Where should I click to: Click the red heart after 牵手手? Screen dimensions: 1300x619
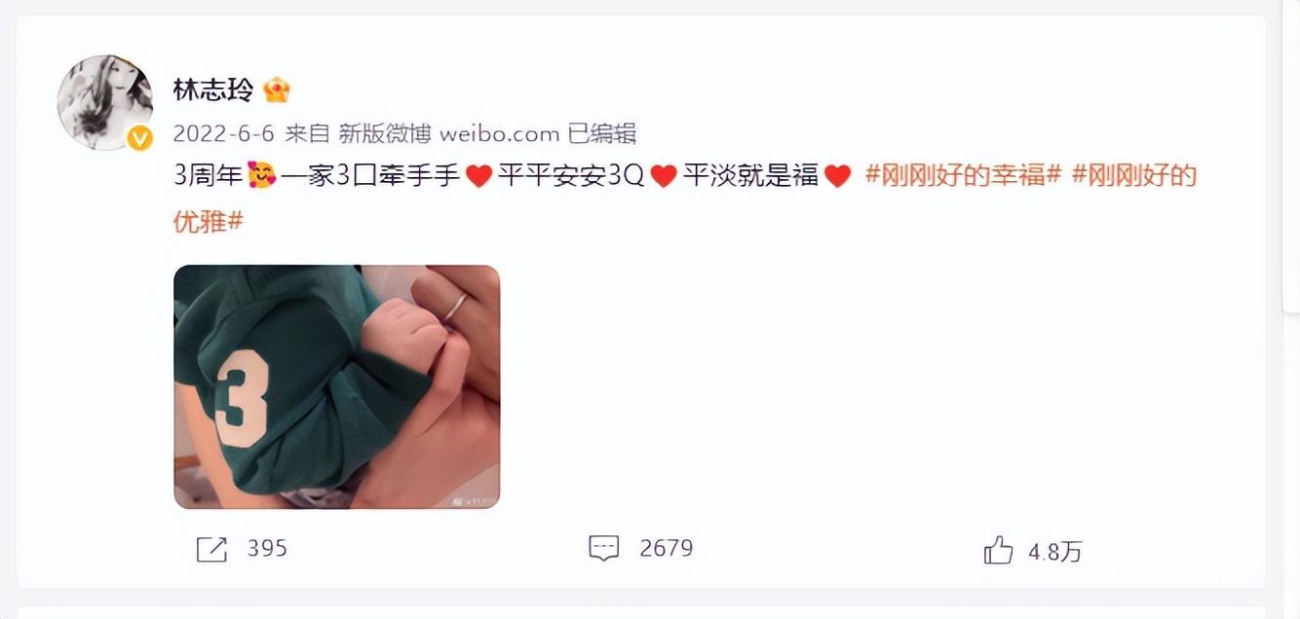(x=478, y=177)
